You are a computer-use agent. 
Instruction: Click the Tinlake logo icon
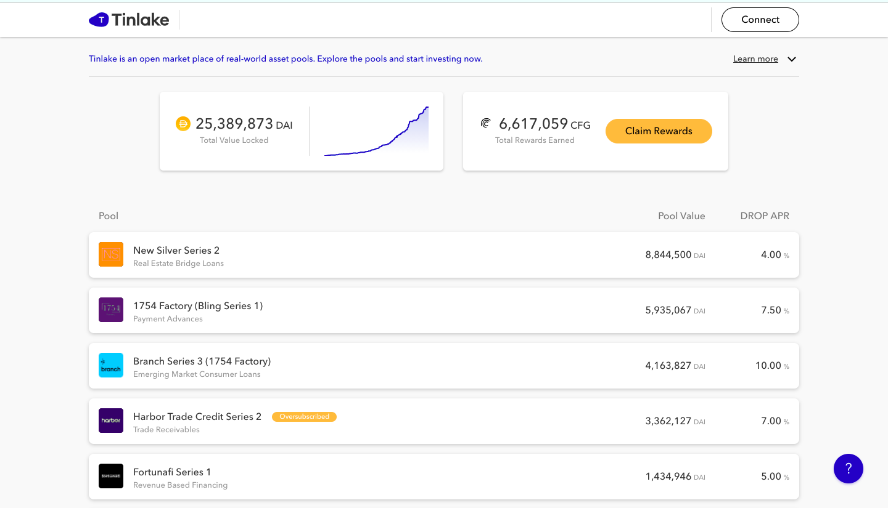[99, 20]
